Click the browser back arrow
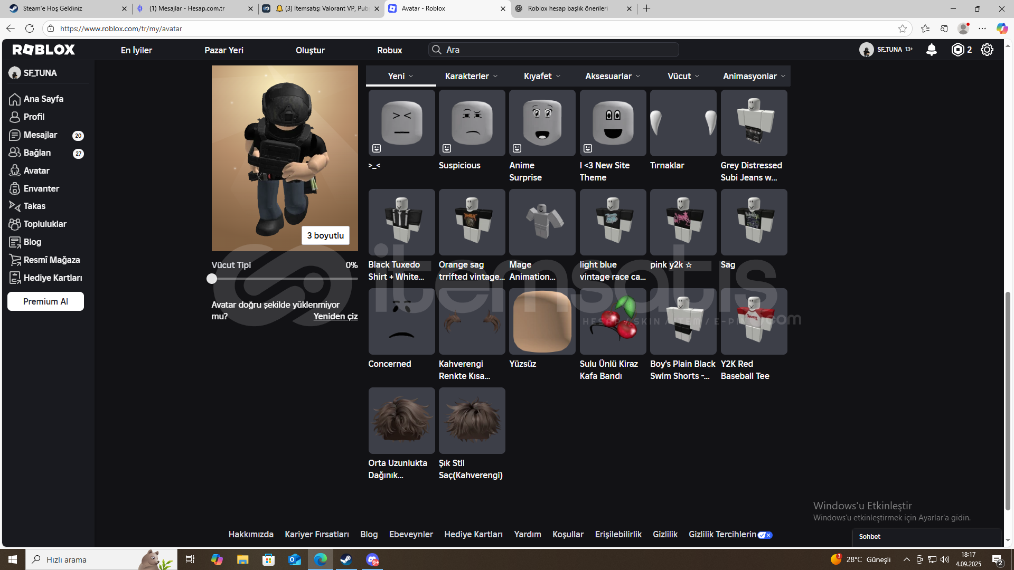 click(x=11, y=28)
